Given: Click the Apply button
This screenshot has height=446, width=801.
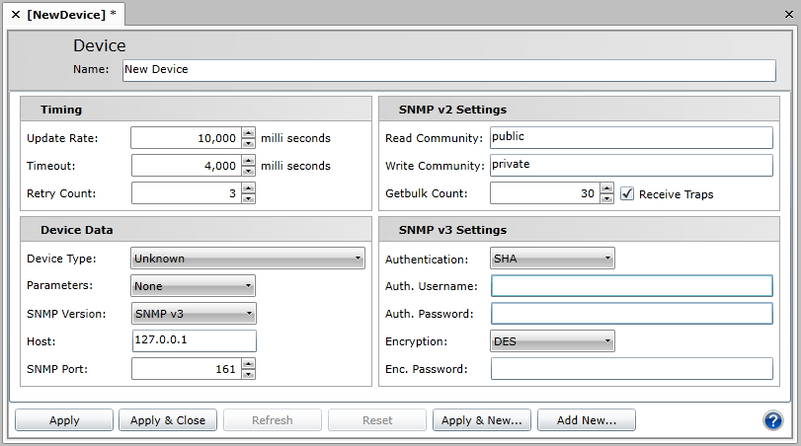Looking at the screenshot, I should (64, 420).
